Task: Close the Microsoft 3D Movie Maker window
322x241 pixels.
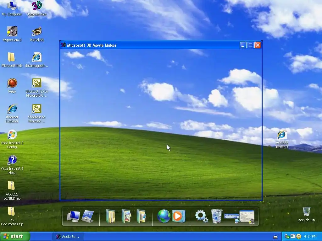Action: coord(258,45)
